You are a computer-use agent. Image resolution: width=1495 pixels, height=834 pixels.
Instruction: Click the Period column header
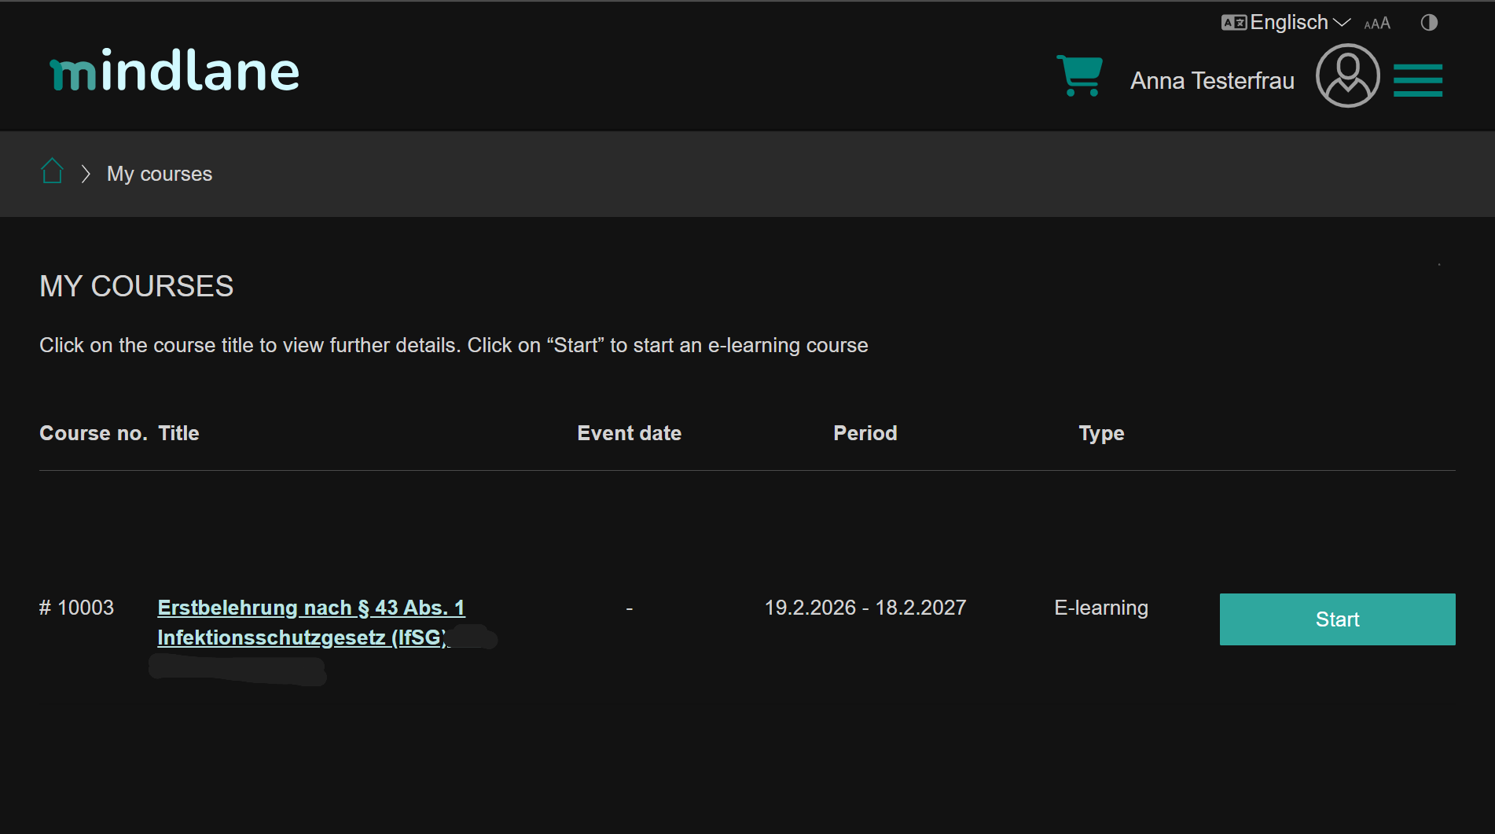click(865, 433)
